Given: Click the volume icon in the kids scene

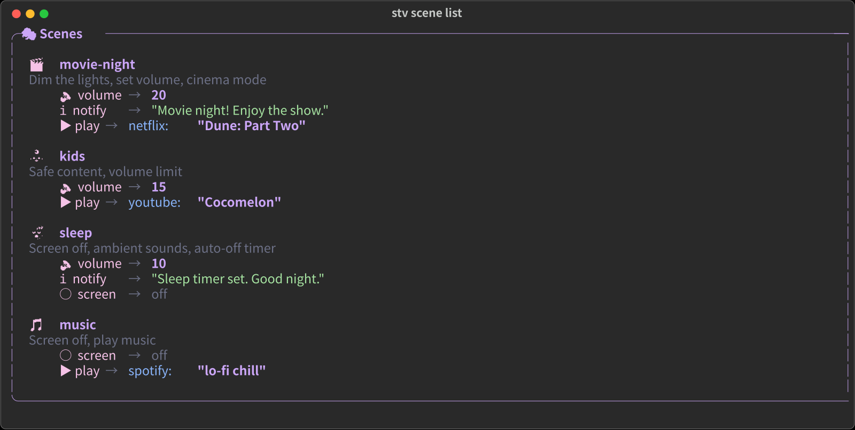Looking at the screenshot, I should [66, 187].
